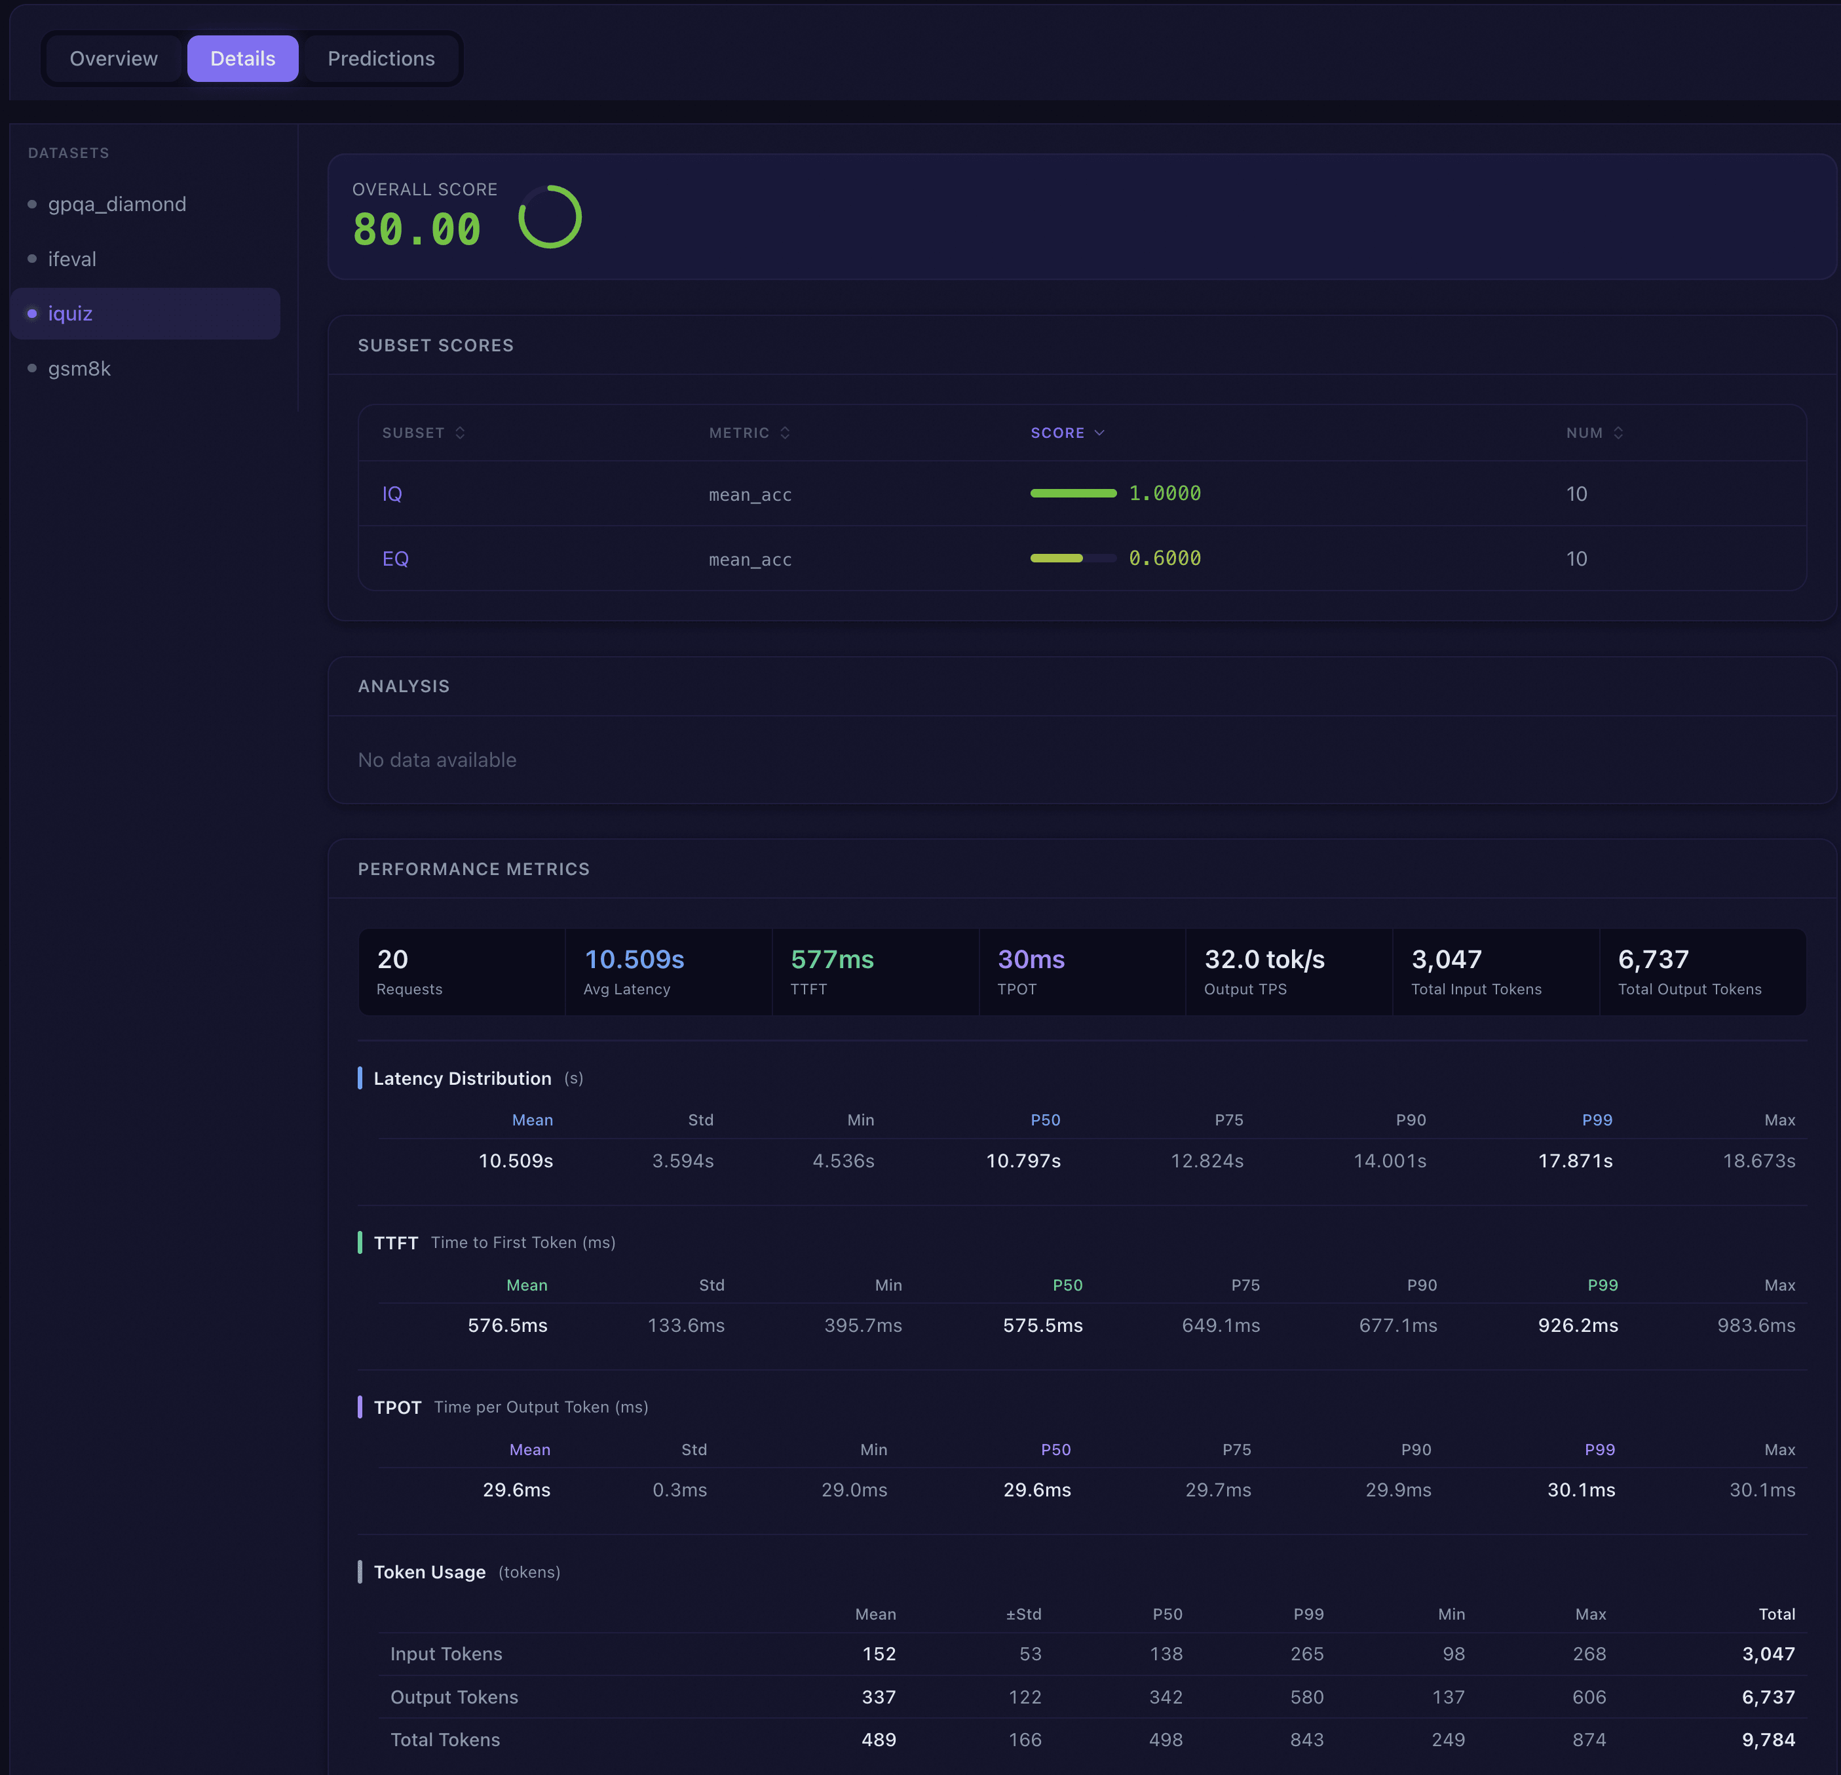The height and width of the screenshot is (1775, 1841).
Task: Open the EQ subset link
Action: coord(396,558)
